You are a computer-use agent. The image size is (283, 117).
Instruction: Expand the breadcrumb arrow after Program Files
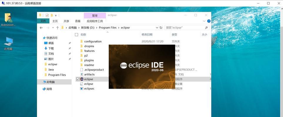coord(119,28)
